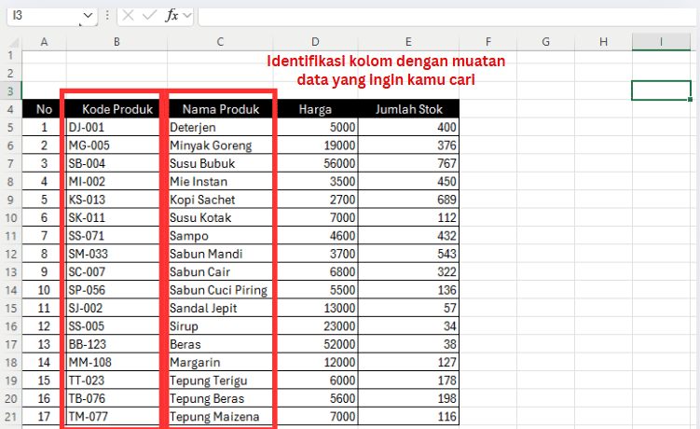Select column I header
Image resolution: width=700 pixels, height=429 pixels.
pos(661,42)
